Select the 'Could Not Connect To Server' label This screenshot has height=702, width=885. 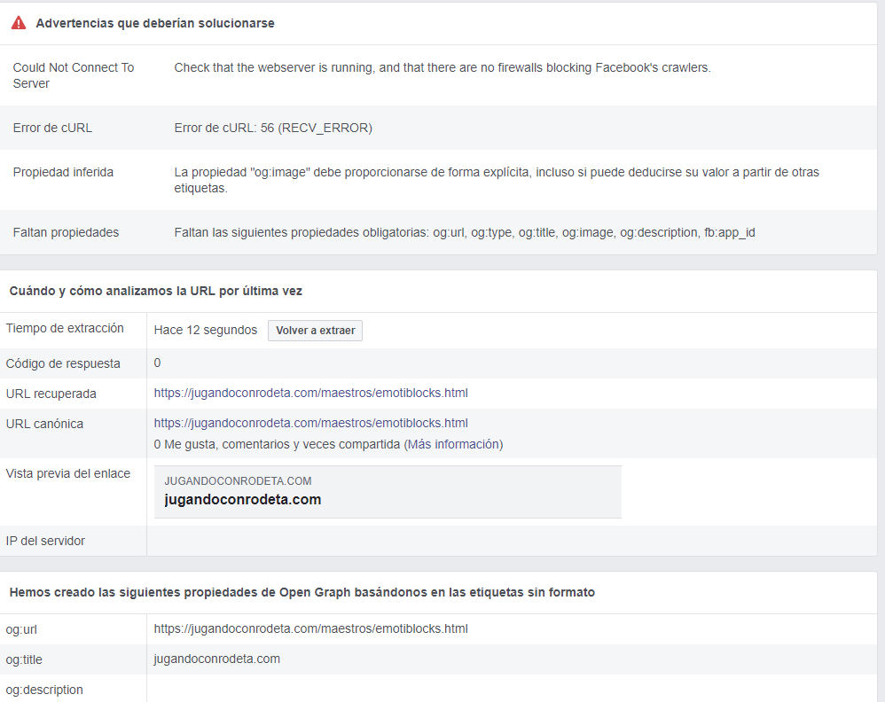pyautogui.click(x=74, y=75)
